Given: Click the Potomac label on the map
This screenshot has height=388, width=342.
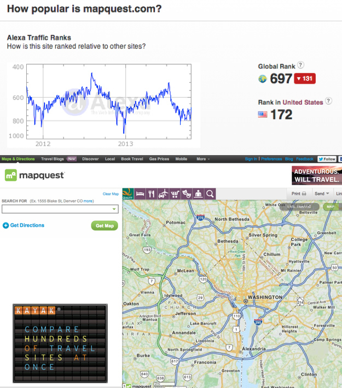Looking at the screenshot, I should (176, 222).
